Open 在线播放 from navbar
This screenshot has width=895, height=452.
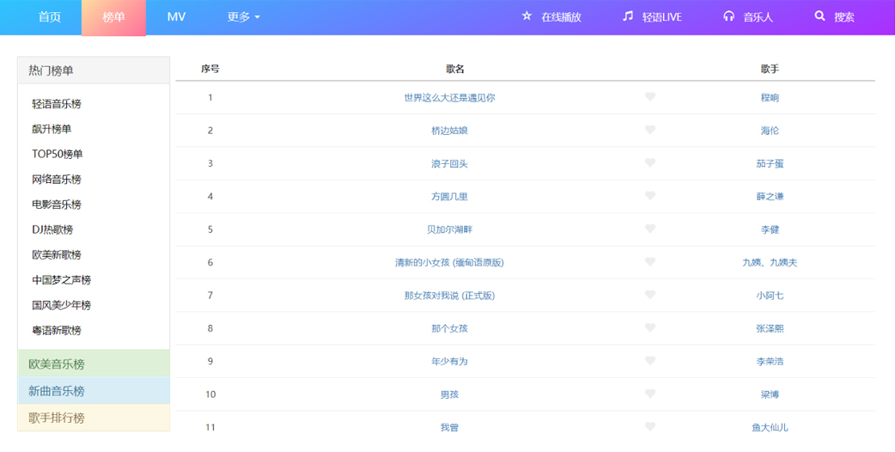[x=561, y=17]
